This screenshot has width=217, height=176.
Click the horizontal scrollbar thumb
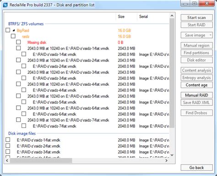click(x=41, y=160)
